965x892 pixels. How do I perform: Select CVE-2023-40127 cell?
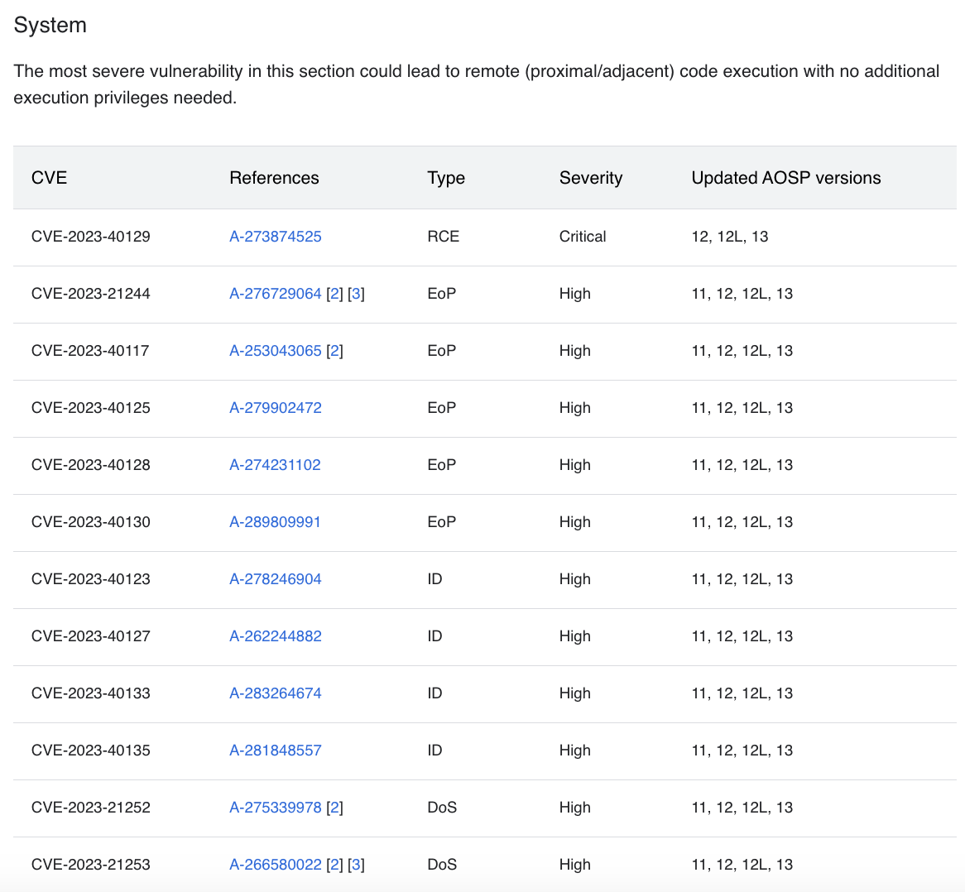click(x=90, y=636)
